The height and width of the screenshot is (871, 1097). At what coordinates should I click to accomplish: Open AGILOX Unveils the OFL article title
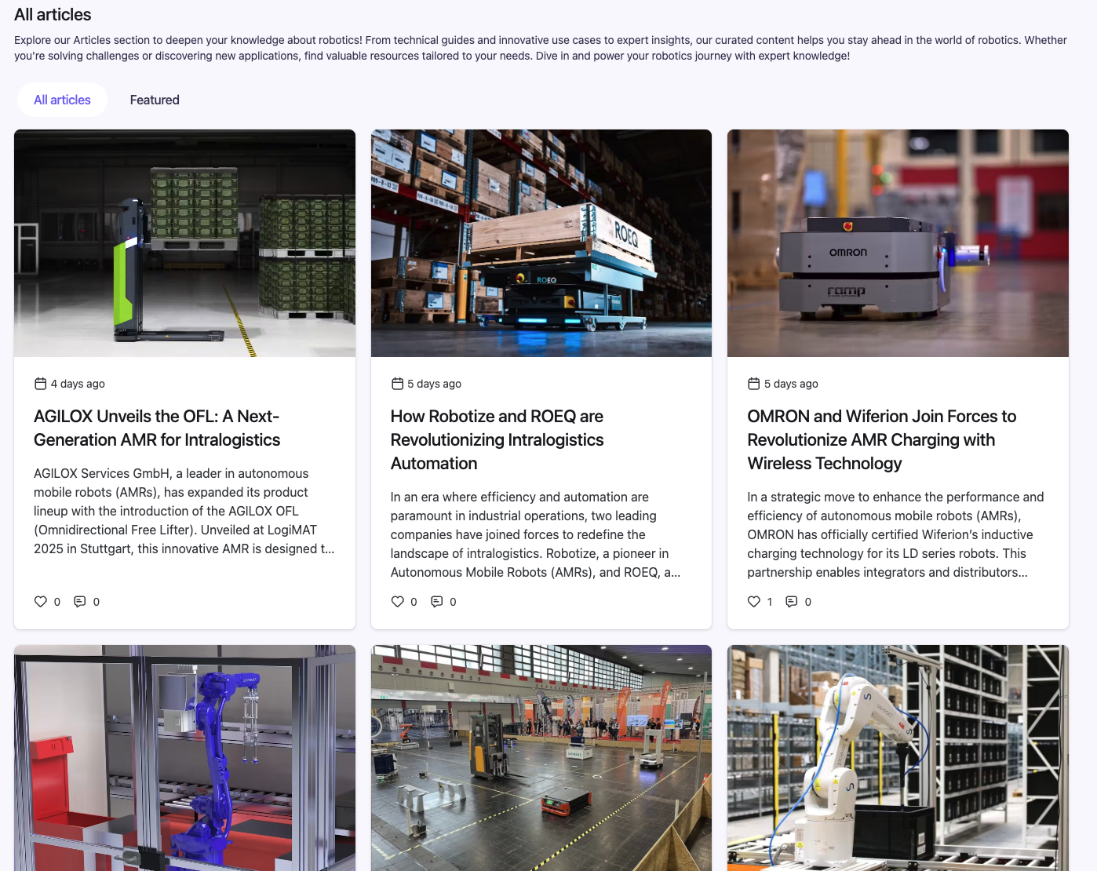point(157,428)
